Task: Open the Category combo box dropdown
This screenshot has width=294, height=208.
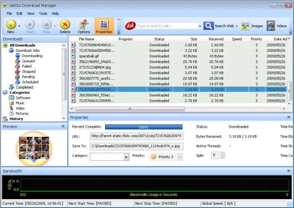Action: point(126,157)
